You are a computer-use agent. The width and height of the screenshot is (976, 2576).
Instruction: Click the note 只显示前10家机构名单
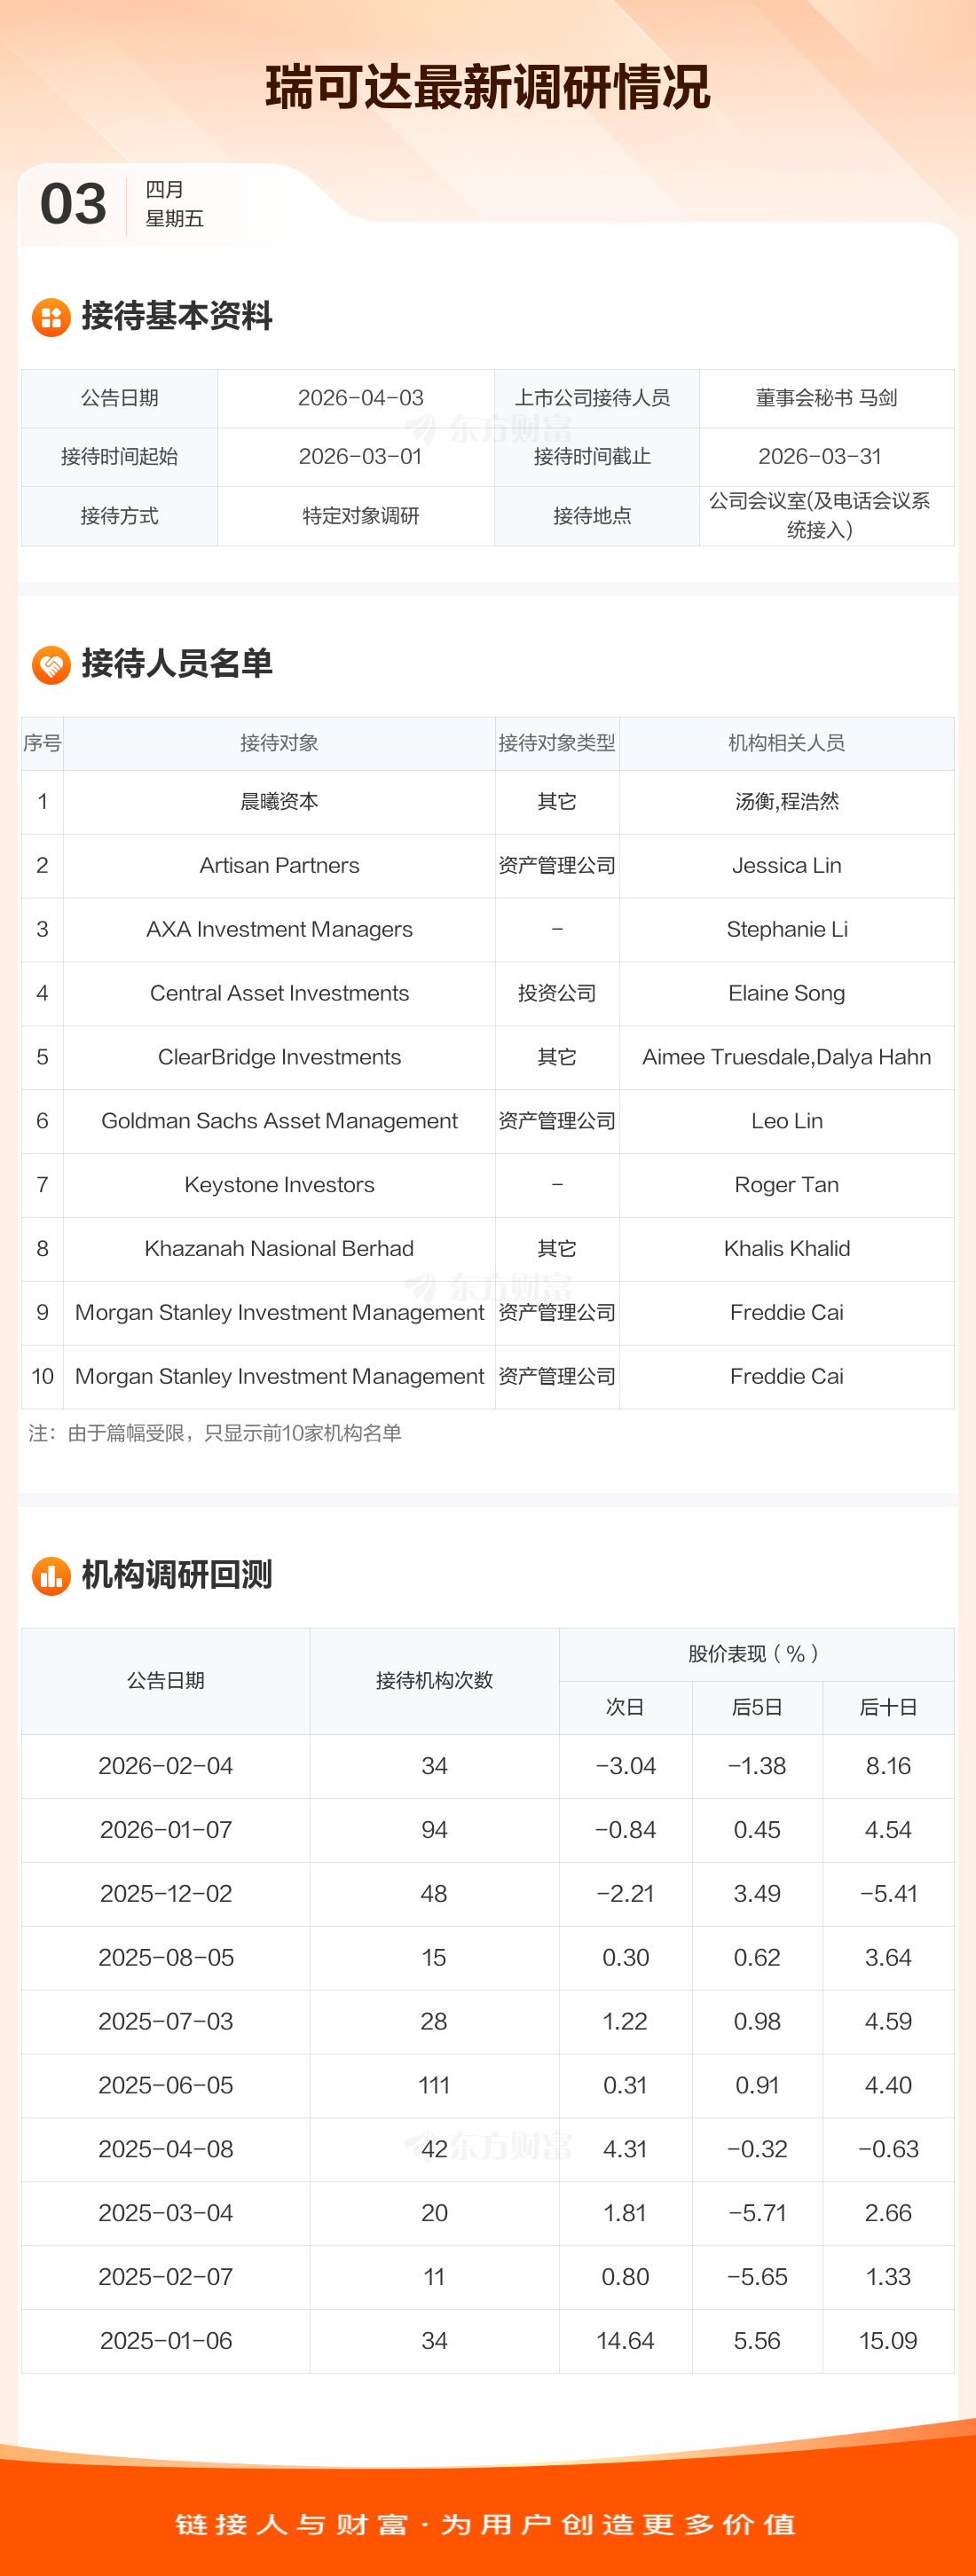303,1434
